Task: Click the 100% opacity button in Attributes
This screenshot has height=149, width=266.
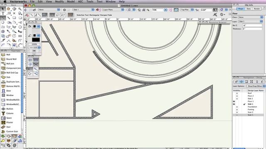Action: (x=34, y=44)
